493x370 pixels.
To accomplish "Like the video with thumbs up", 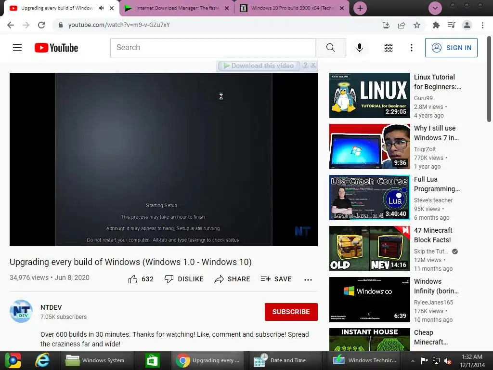I will tap(141, 279).
